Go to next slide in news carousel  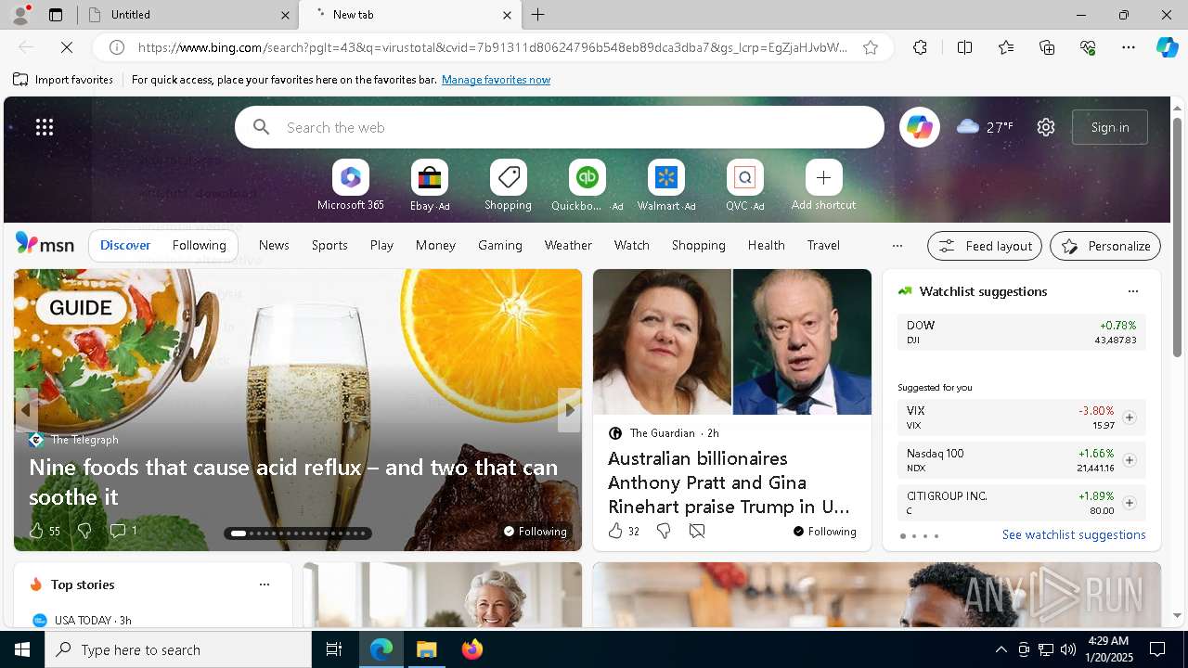click(569, 409)
